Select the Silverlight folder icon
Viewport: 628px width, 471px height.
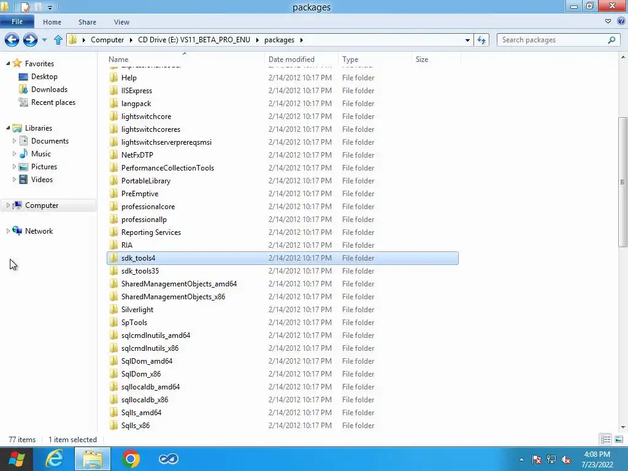[x=113, y=310]
